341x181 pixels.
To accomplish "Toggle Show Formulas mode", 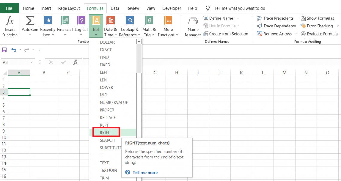I will click(x=317, y=18).
